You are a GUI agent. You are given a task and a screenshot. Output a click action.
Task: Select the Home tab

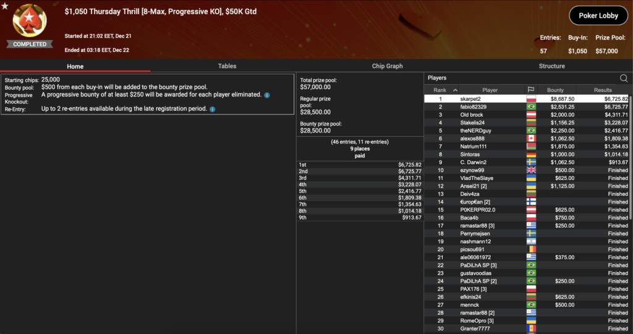(75, 66)
